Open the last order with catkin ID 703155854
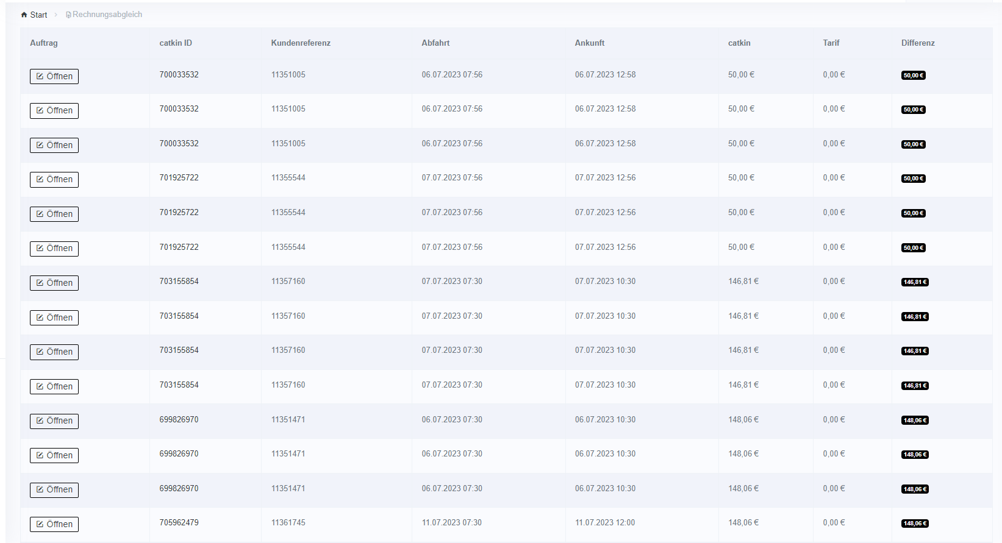Screen dimensions: 1002x543 (54, 386)
